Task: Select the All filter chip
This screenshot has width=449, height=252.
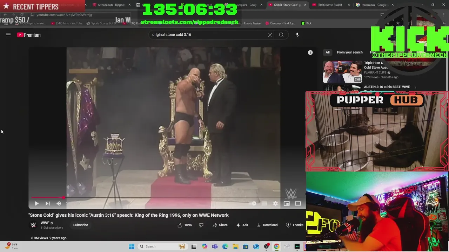Action: coord(327,52)
